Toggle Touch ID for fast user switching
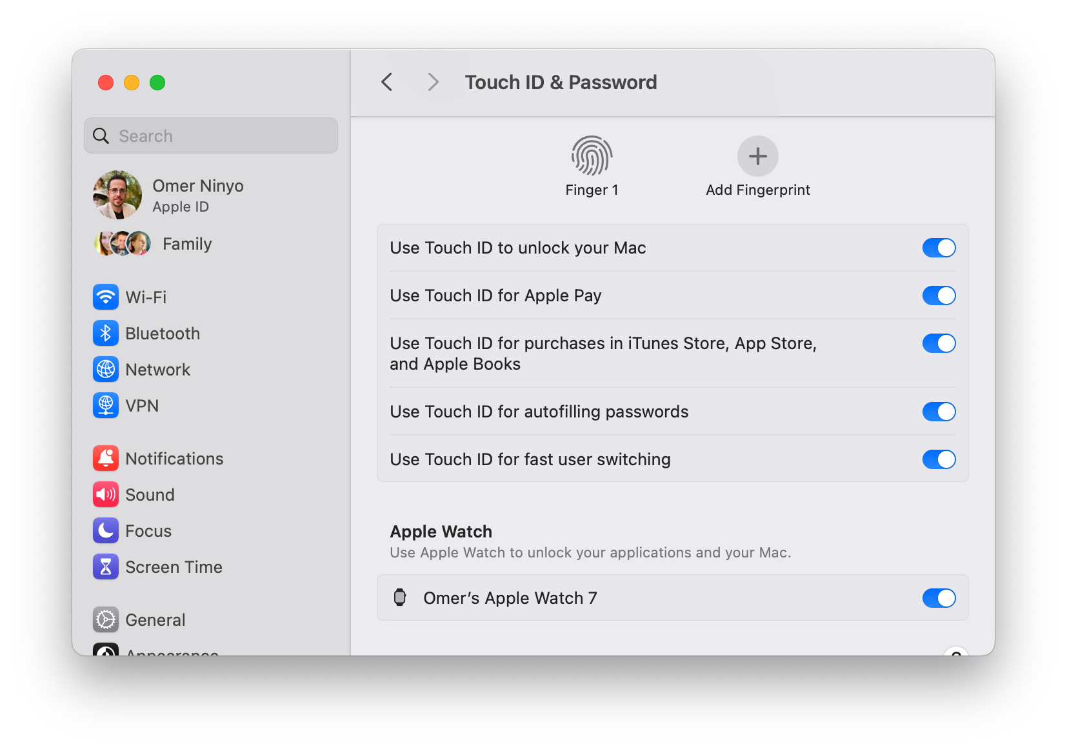 939,459
